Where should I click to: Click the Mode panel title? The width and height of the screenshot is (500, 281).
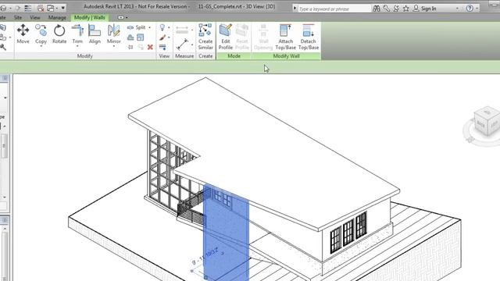point(234,56)
